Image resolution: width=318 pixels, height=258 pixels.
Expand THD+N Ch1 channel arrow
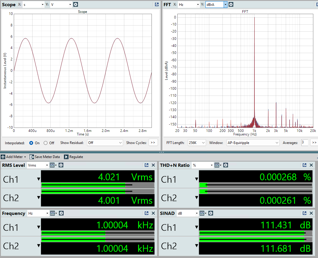coord(197,179)
